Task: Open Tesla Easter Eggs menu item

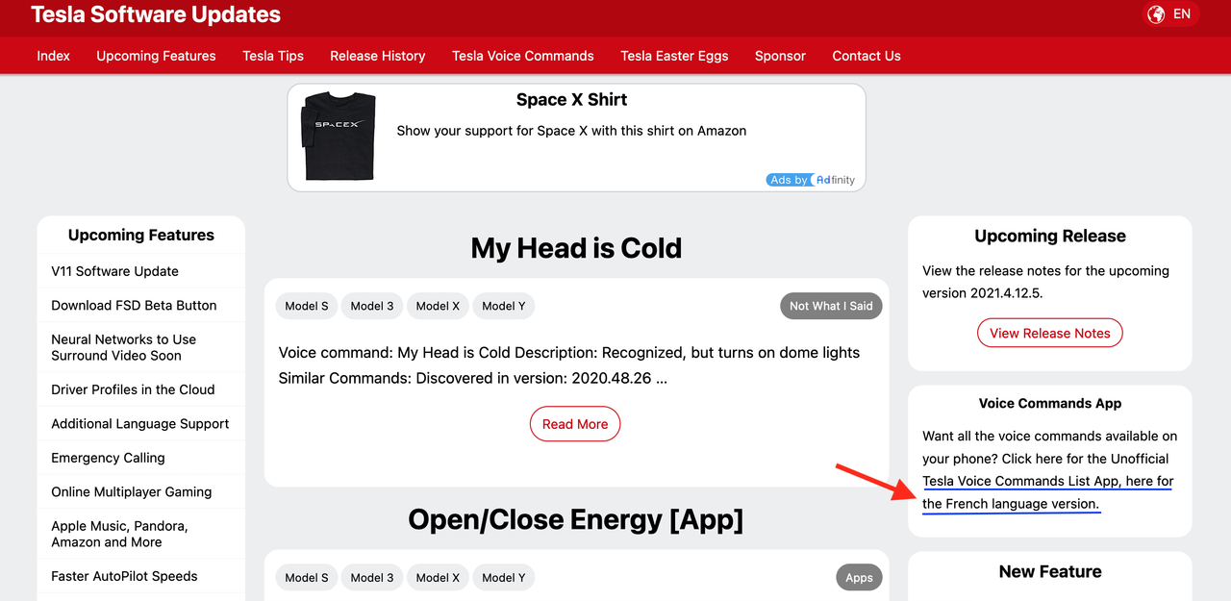Action: [x=674, y=56]
